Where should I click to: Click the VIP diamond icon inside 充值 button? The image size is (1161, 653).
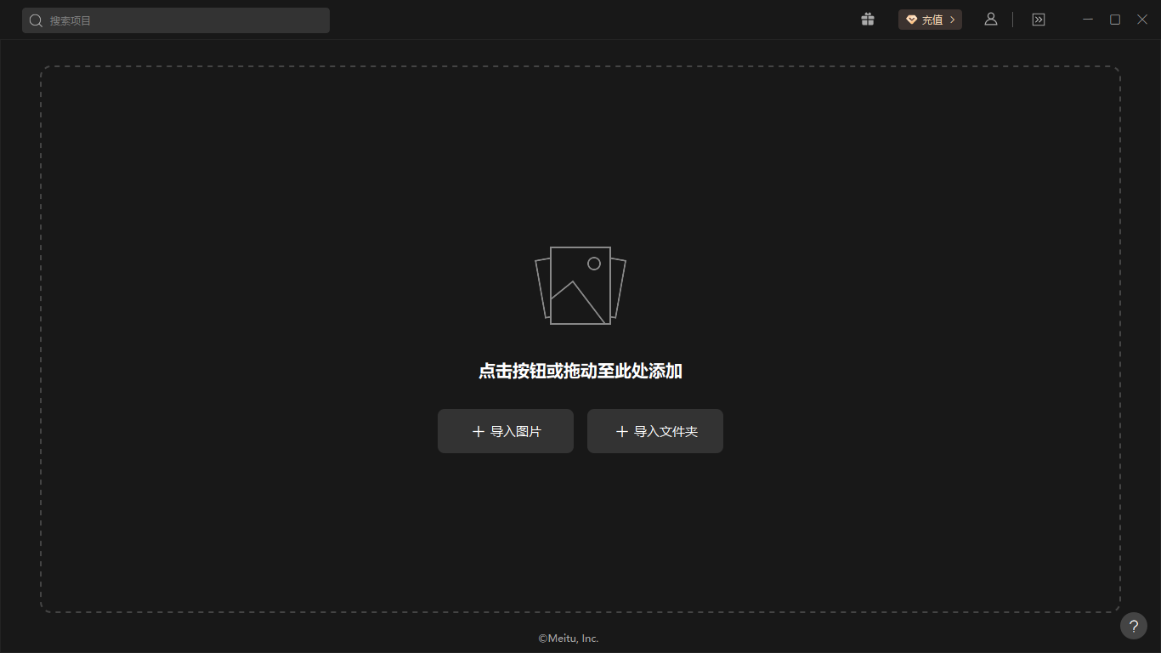coord(912,19)
